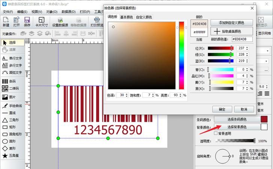Click the cyan (C) percentage spinner
The image size is (273, 169).
coord(247,69)
